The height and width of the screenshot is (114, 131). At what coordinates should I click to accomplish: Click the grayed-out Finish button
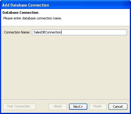click(x=98, y=107)
